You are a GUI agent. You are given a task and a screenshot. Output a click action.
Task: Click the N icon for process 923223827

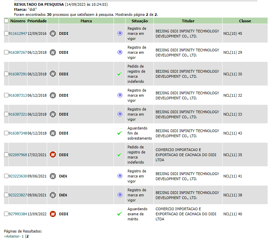(53, 195)
